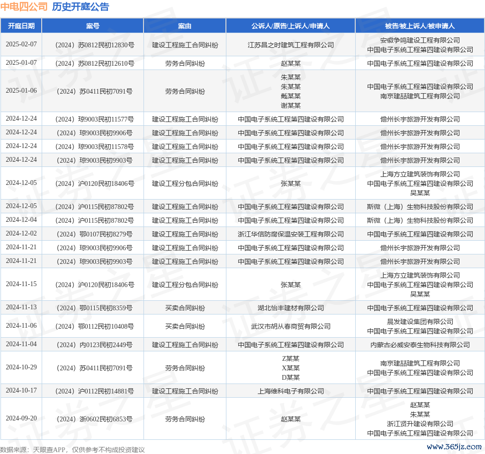Click plaintiff 上海维科电子有限公司
This screenshot has width=485, height=454.
point(290,391)
